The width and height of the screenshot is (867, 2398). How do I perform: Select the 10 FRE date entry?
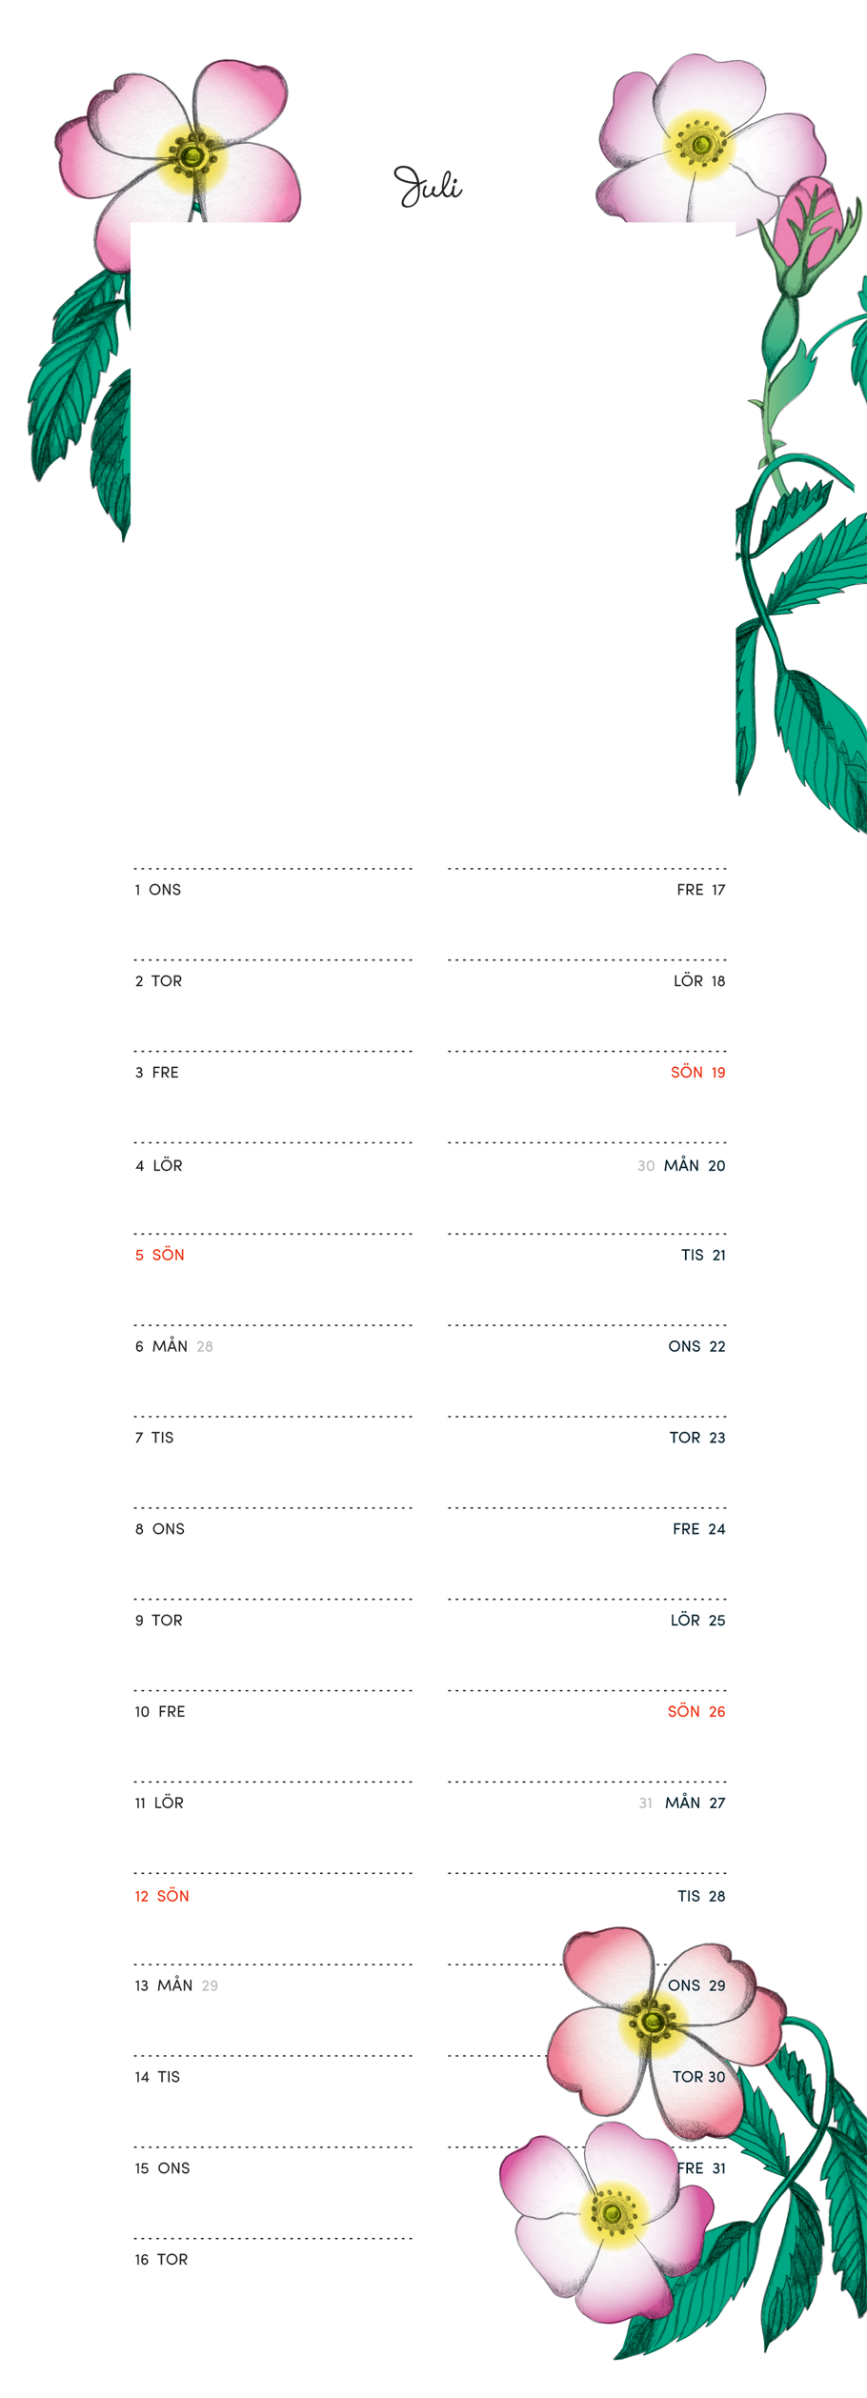pyautogui.click(x=160, y=1711)
